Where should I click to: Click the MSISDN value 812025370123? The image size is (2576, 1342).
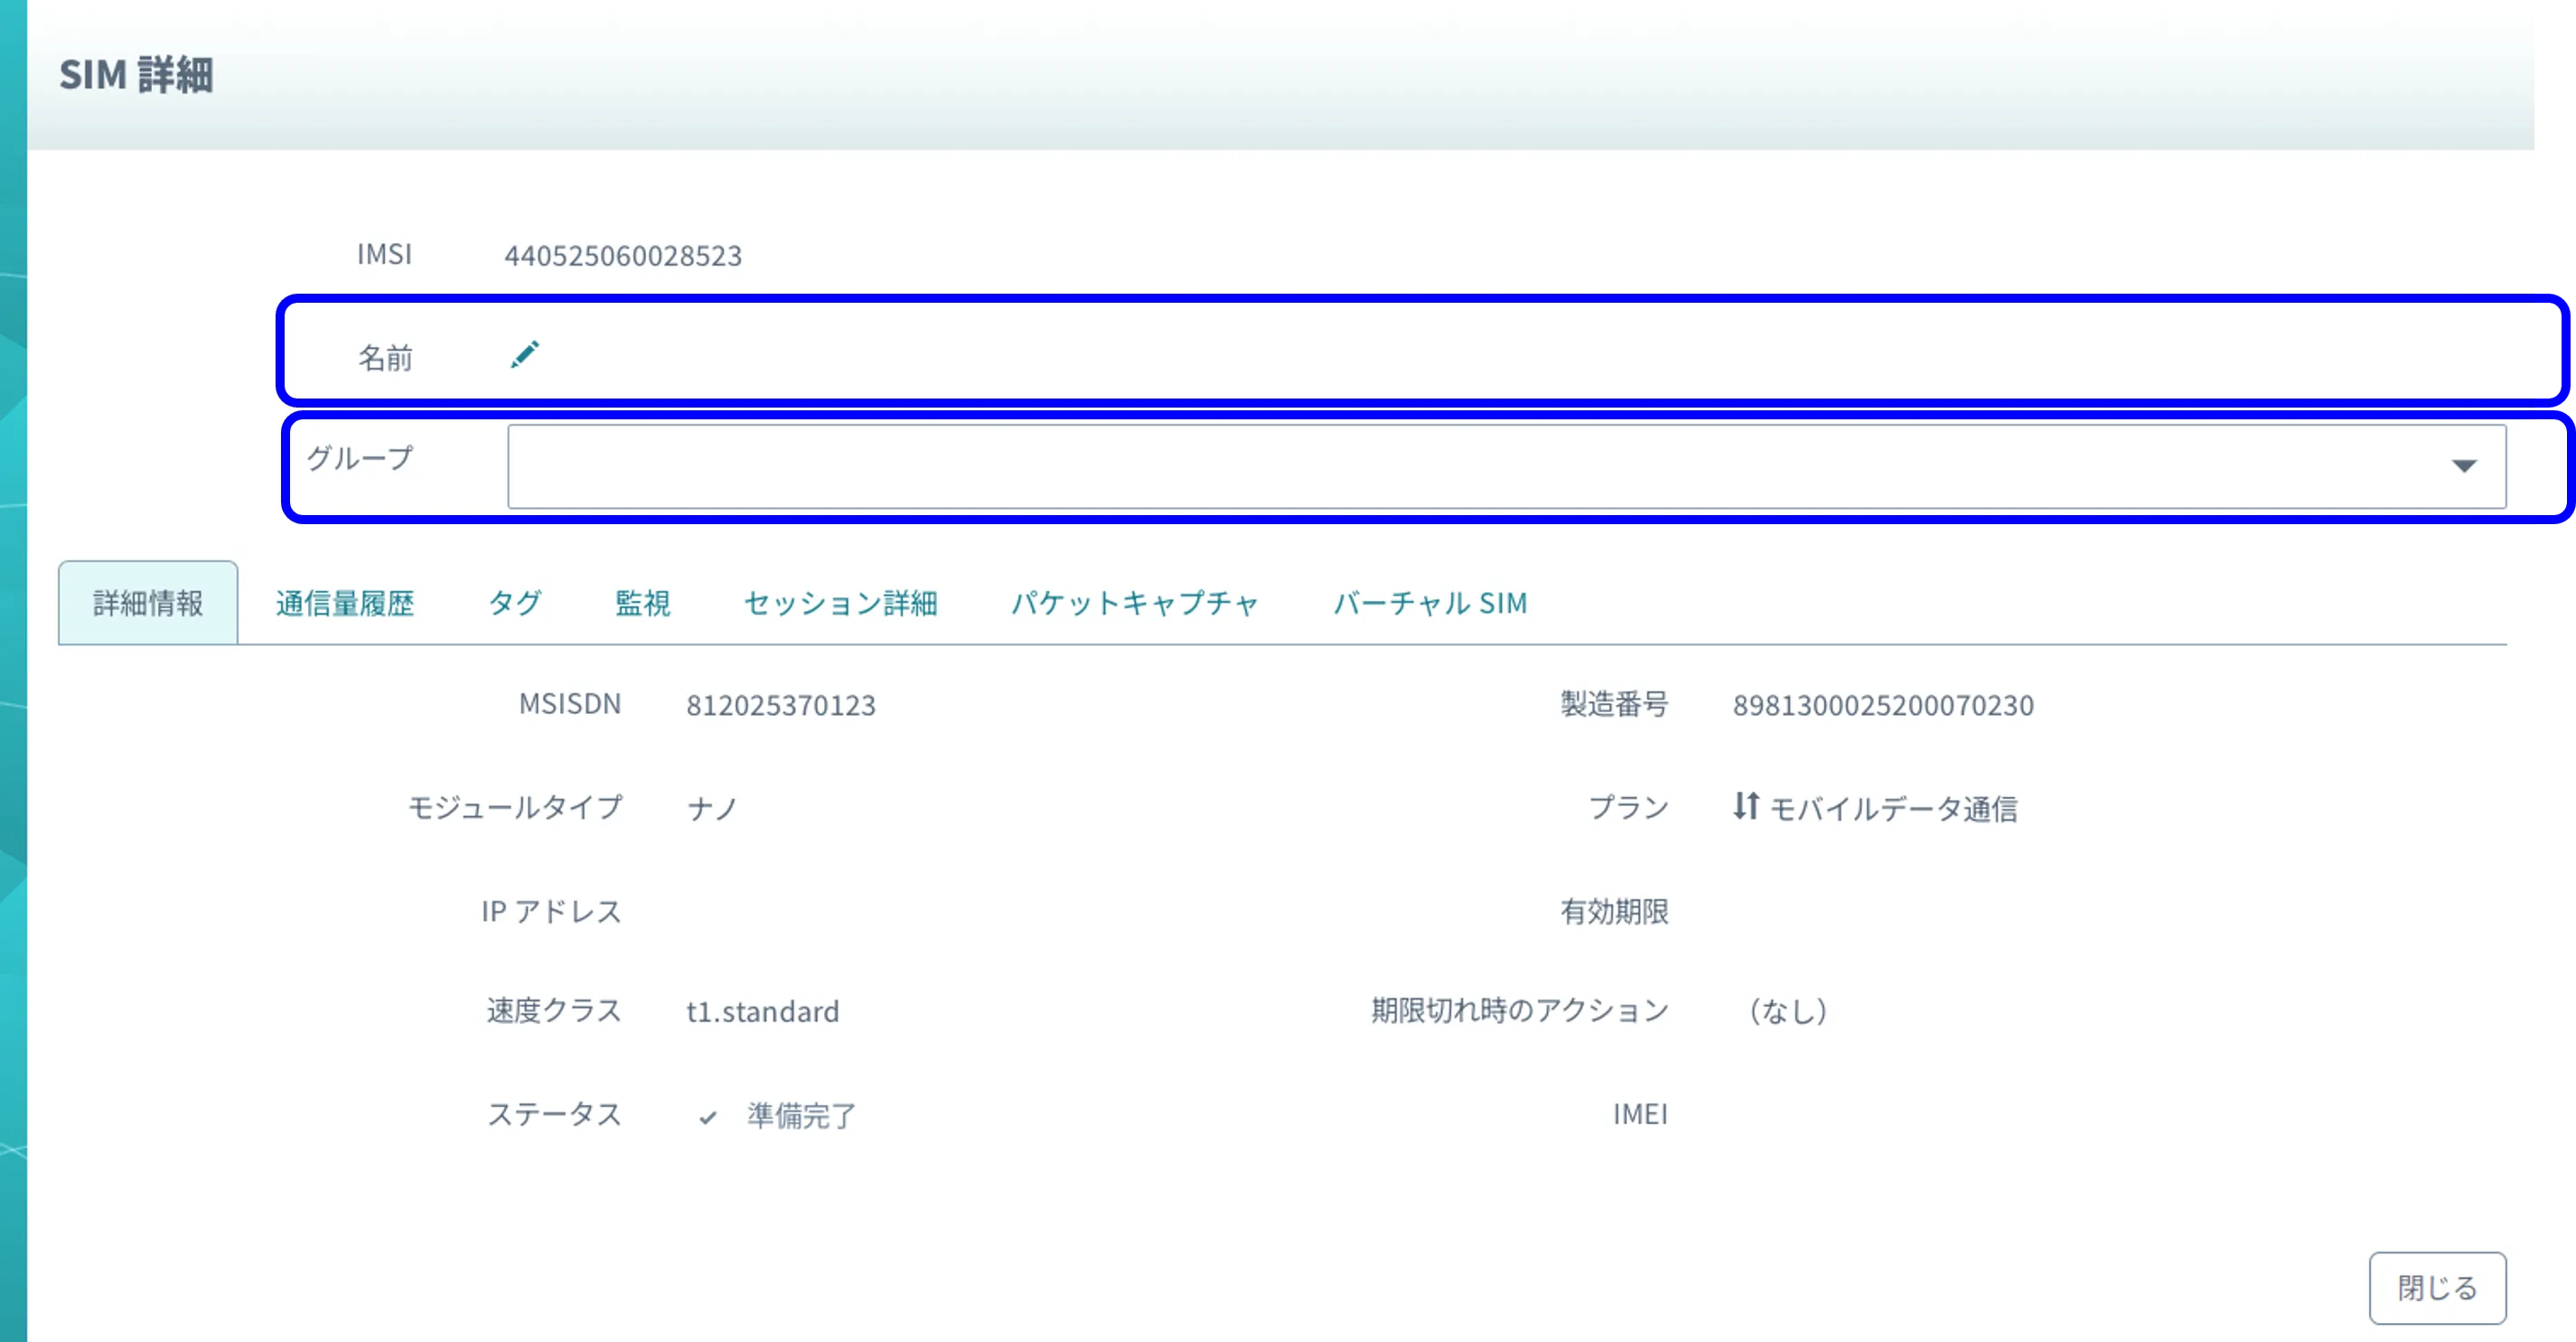tap(780, 706)
